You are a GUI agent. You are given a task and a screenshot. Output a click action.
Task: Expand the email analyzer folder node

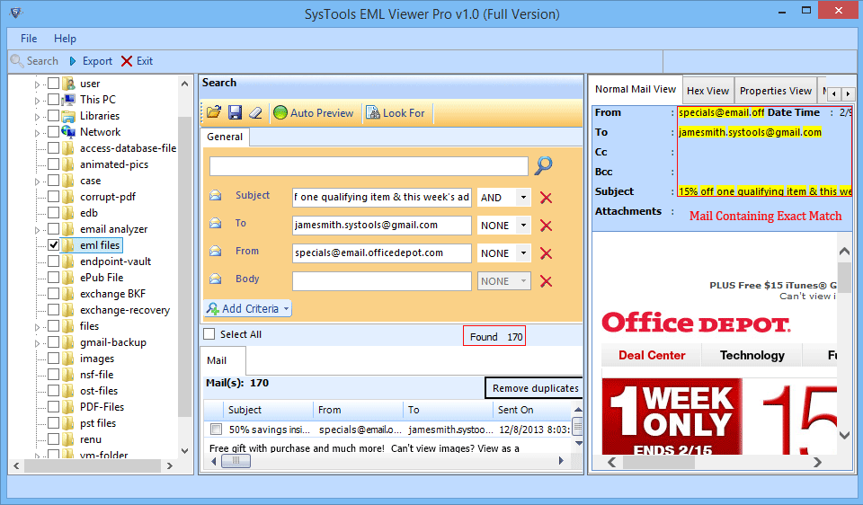coord(38,230)
